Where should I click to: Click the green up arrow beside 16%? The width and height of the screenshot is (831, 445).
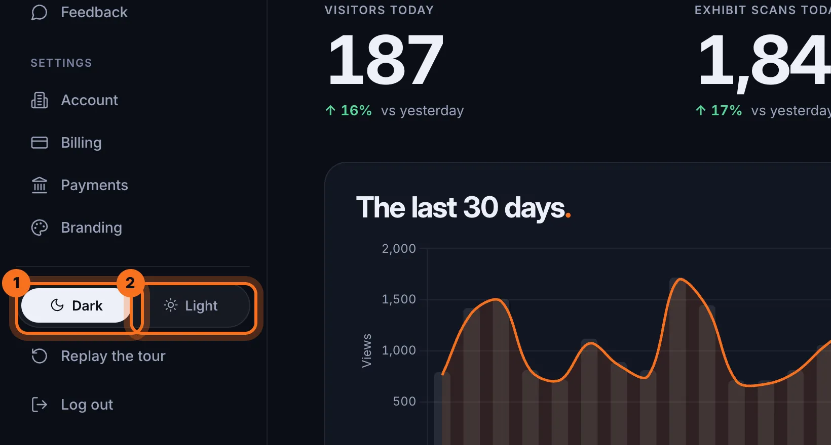(330, 110)
